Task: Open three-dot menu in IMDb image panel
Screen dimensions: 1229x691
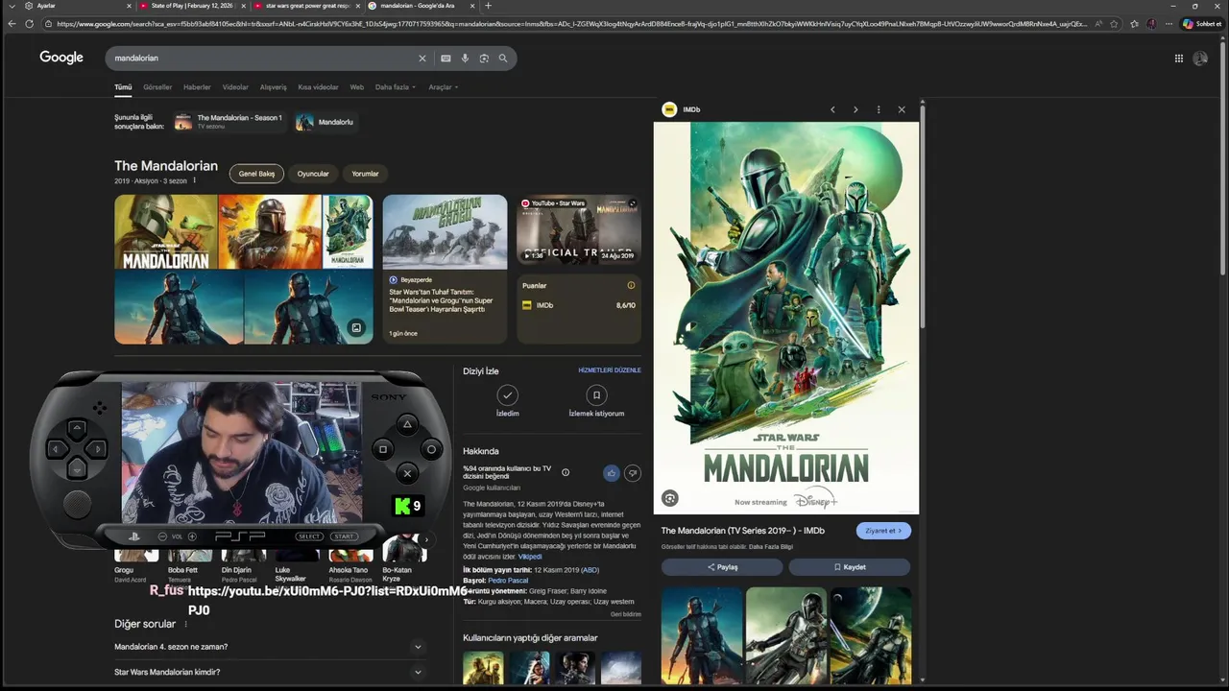Action: (x=879, y=109)
